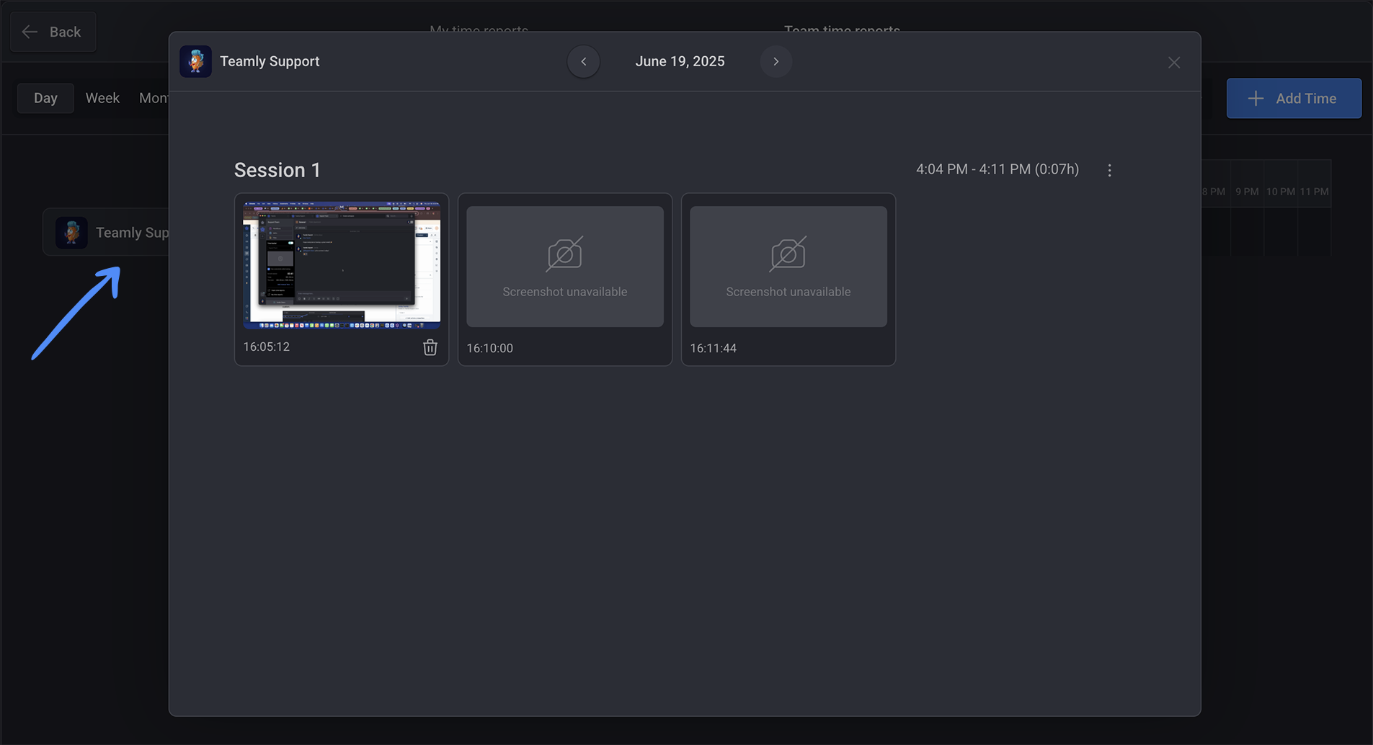This screenshot has height=745, width=1373.
Task: Click the 16:05:12 timestamp label
Action: (266, 347)
